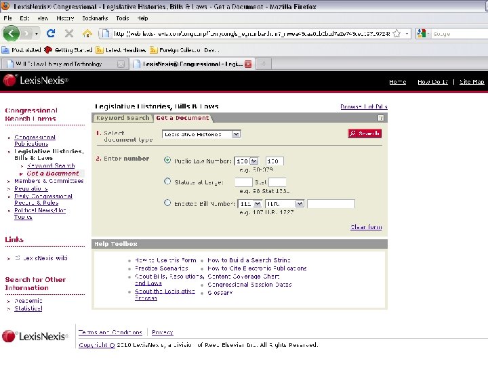Screen dimensions: 488x366
Task: Open the H.R. bill type dropdown
Action: tap(285, 204)
